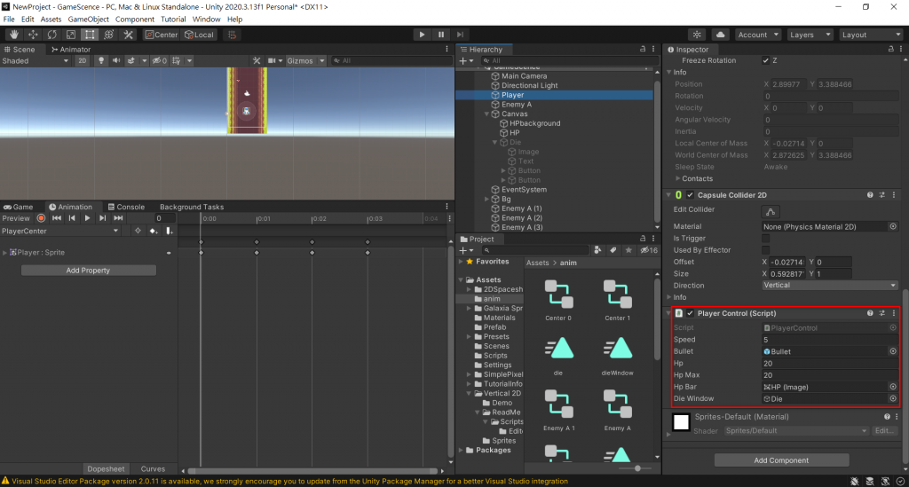
Task: Click the Speed value field
Action: (830, 340)
